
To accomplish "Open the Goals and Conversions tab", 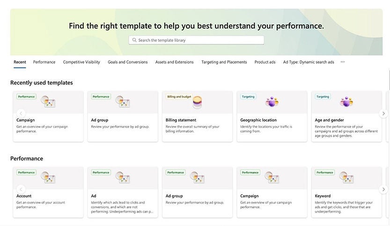I will pos(127,62).
